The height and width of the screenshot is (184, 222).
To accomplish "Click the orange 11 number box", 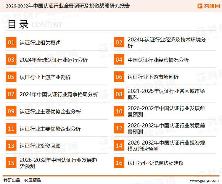I will [x=11, y=128].
